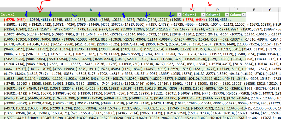The height and width of the screenshot is (119, 281).
Task: Select column B by its header letter
Action: (91, 10)
